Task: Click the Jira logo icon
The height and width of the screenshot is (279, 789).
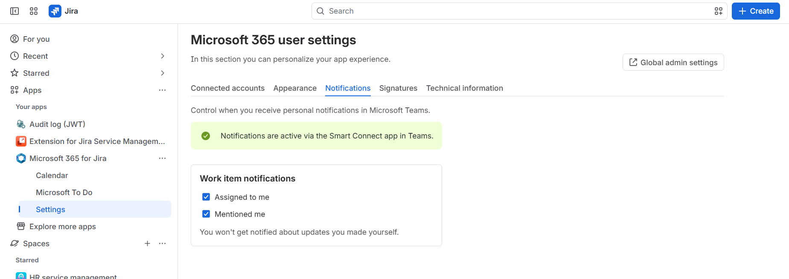Action: pyautogui.click(x=55, y=11)
